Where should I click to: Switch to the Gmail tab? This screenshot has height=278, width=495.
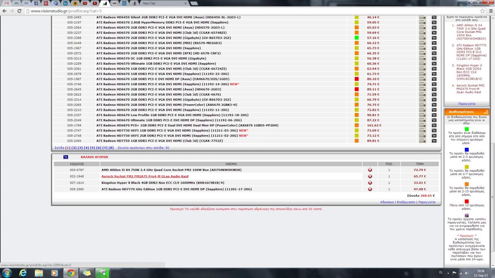tap(6, 3)
